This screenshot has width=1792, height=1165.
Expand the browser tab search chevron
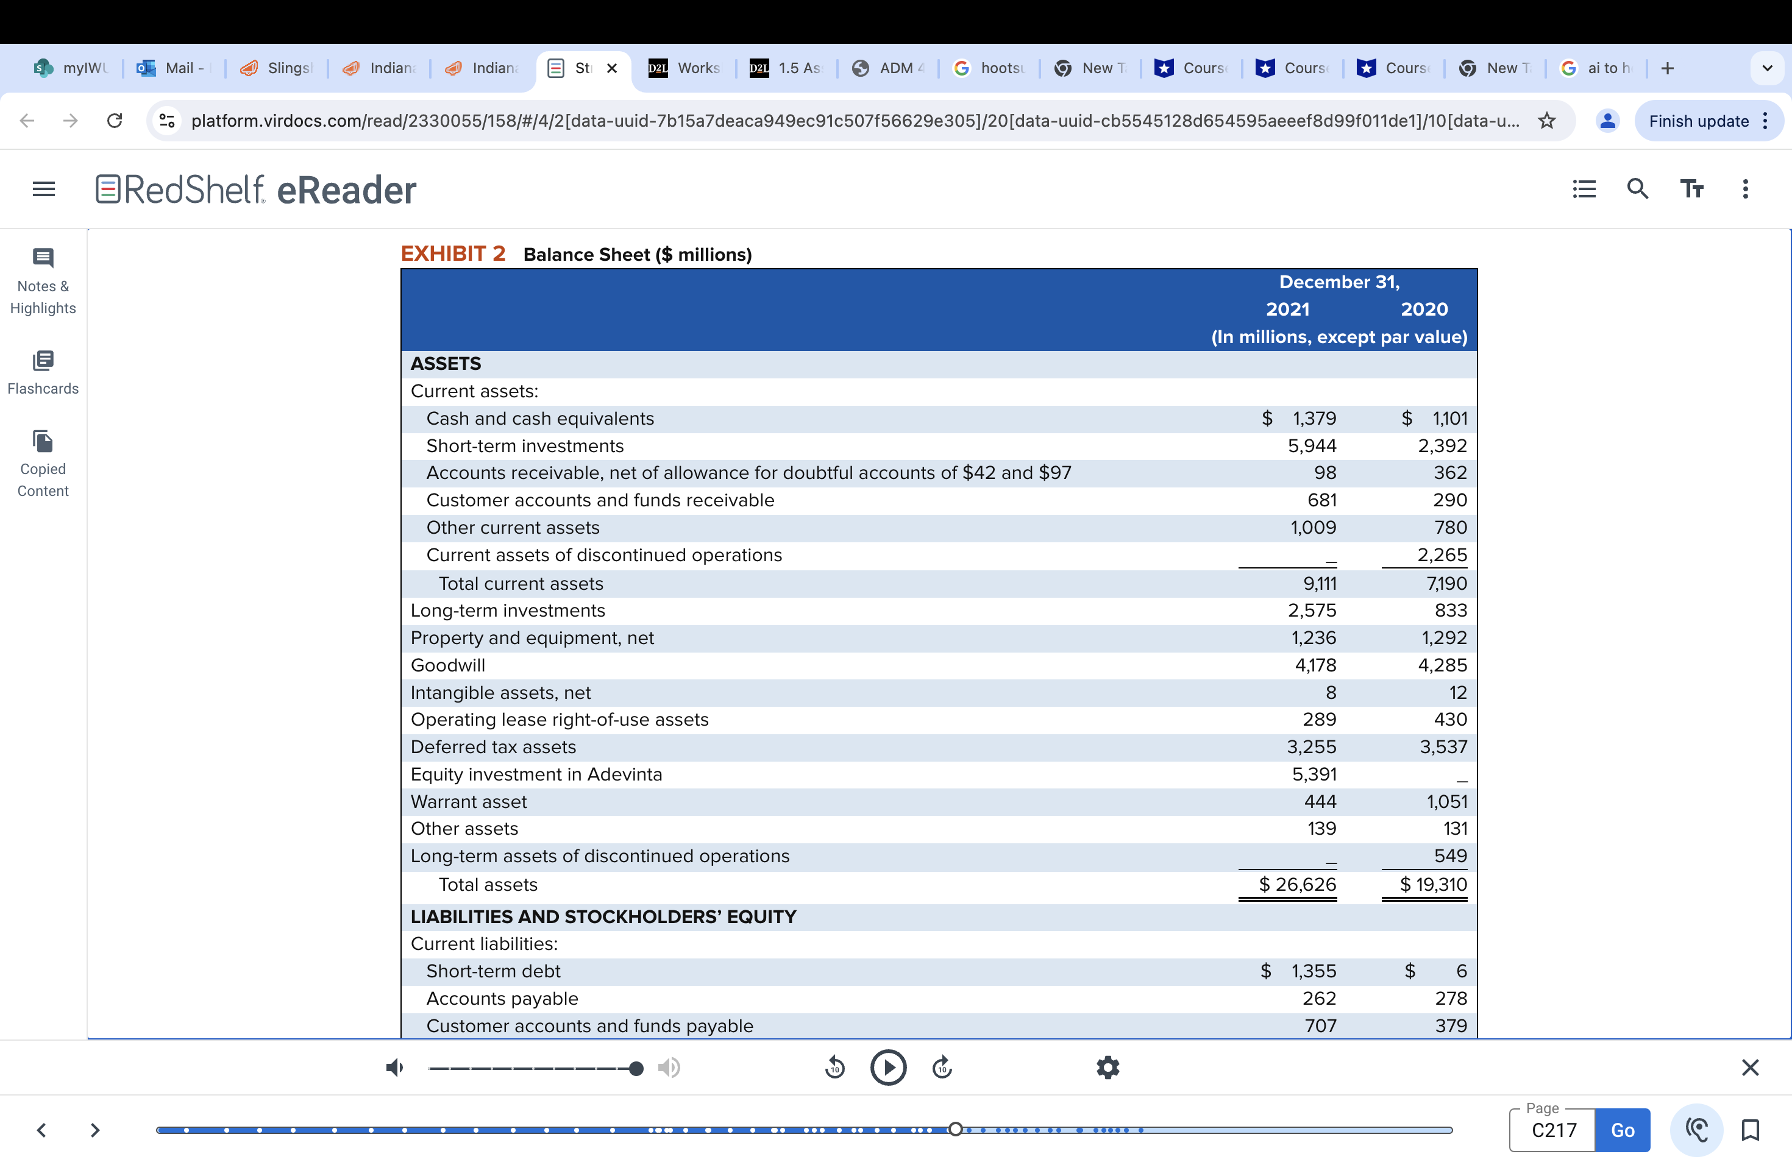coord(1768,68)
